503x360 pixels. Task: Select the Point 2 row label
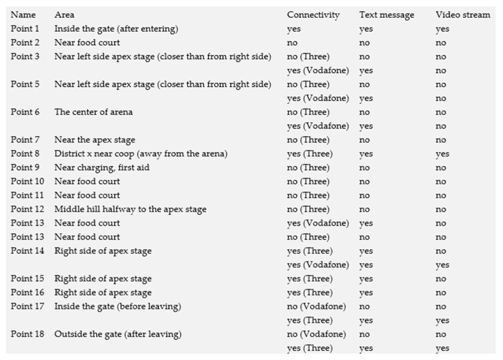click(x=25, y=42)
